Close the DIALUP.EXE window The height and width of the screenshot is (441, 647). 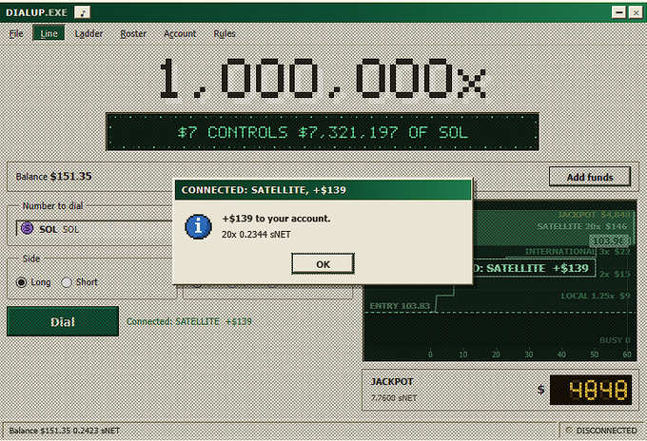coord(636,12)
